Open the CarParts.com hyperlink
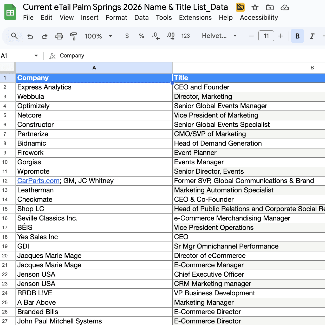 (38, 181)
